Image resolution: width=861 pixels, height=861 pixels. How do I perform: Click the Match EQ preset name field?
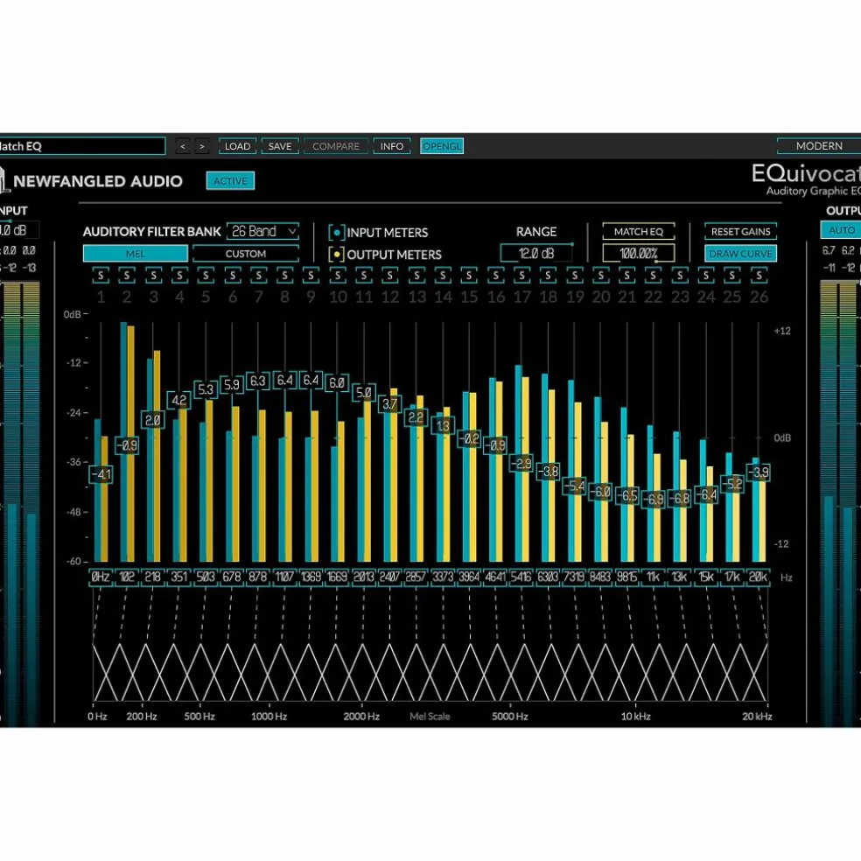pyautogui.click(x=82, y=146)
